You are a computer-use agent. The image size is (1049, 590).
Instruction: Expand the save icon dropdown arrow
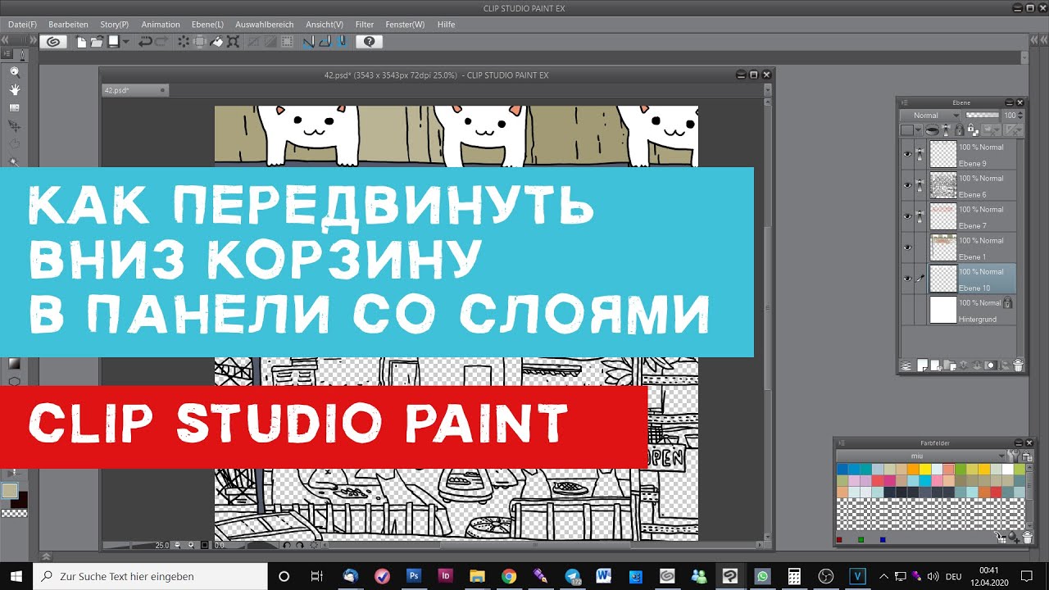click(x=126, y=42)
